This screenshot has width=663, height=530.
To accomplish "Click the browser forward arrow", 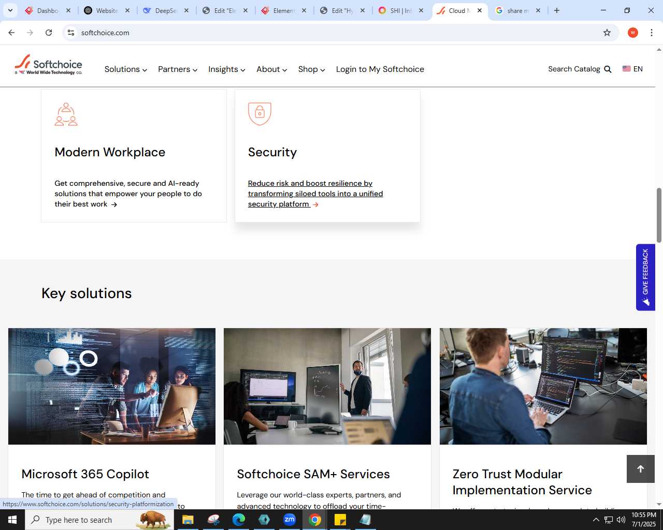I will (x=30, y=33).
